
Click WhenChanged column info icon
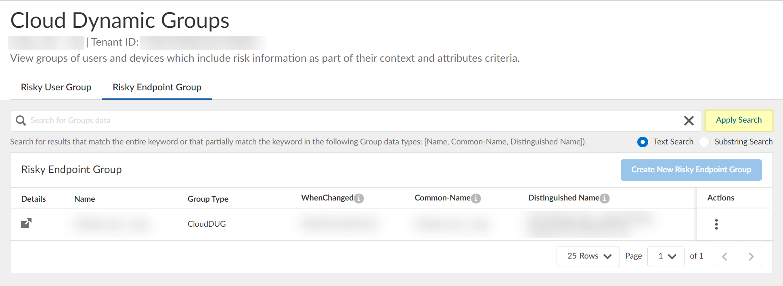(x=359, y=198)
